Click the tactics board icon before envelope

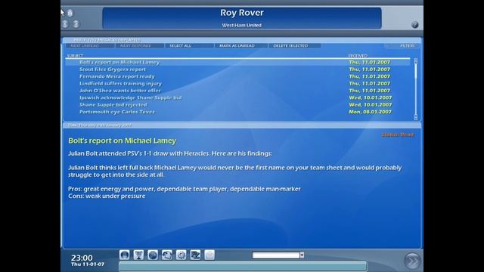pos(195,255)
